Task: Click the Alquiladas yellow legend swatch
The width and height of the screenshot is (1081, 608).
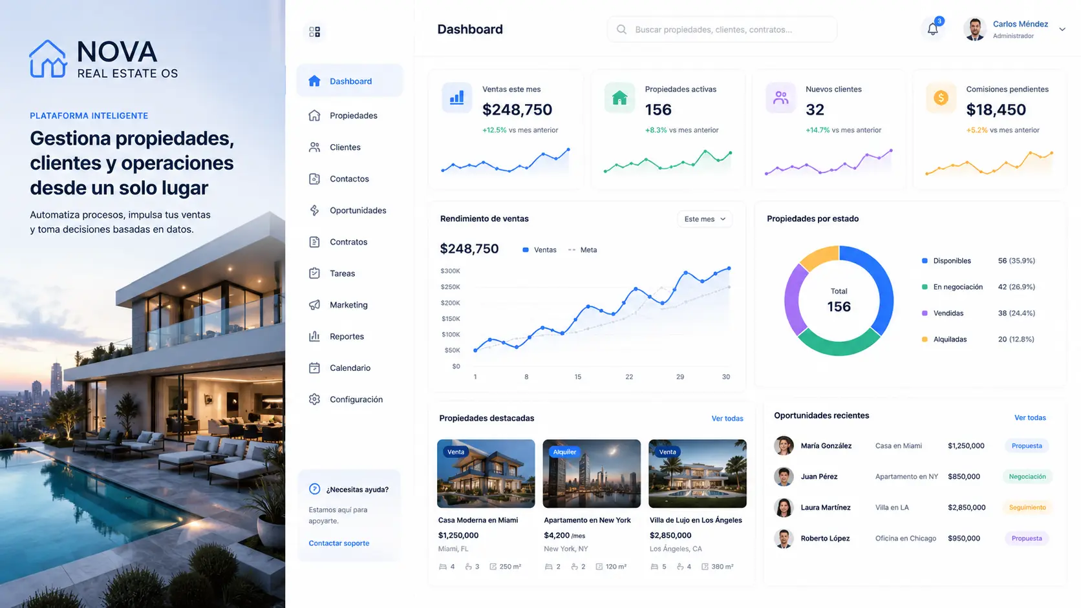Action: click(x=925, y=339)
